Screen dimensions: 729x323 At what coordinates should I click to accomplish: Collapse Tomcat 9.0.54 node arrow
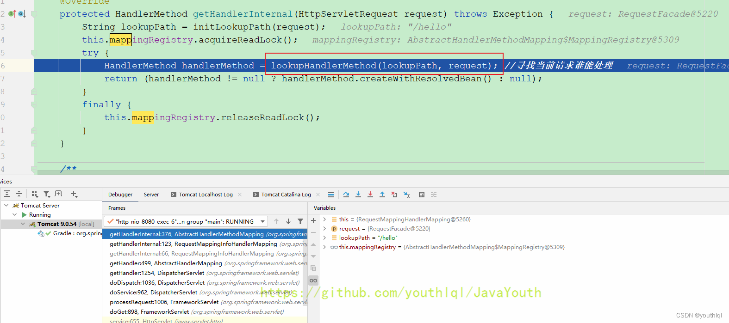point(23,224)
